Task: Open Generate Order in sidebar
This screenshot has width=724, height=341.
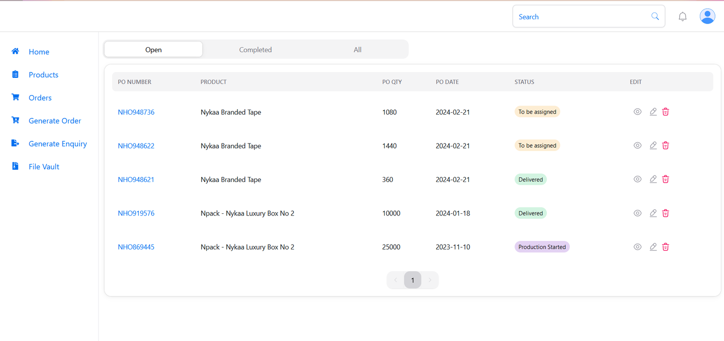Action: (55, 120)
